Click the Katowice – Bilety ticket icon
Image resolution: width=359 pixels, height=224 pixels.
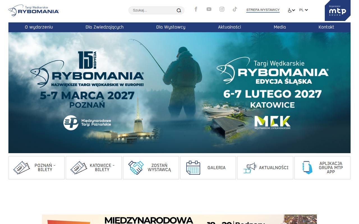79,168
